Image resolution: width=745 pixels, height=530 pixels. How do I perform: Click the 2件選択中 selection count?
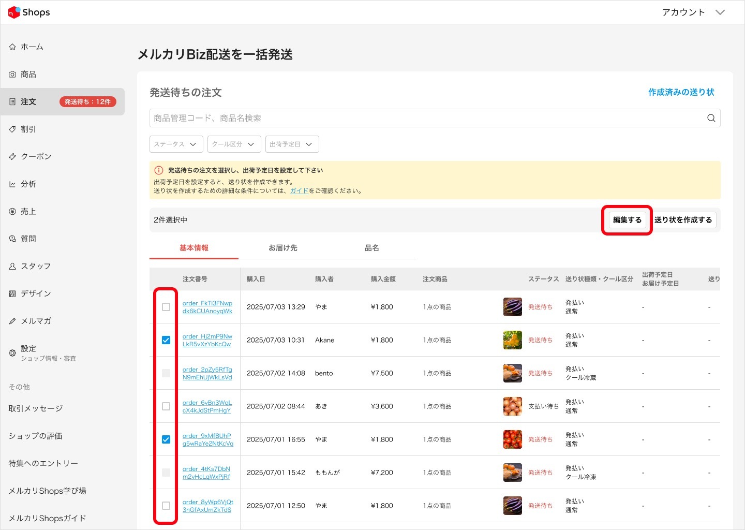pos(171,220)
